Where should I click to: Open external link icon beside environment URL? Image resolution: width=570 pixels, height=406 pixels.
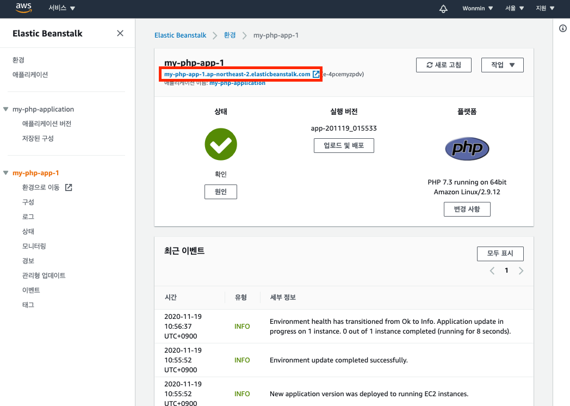pos(316,74)
